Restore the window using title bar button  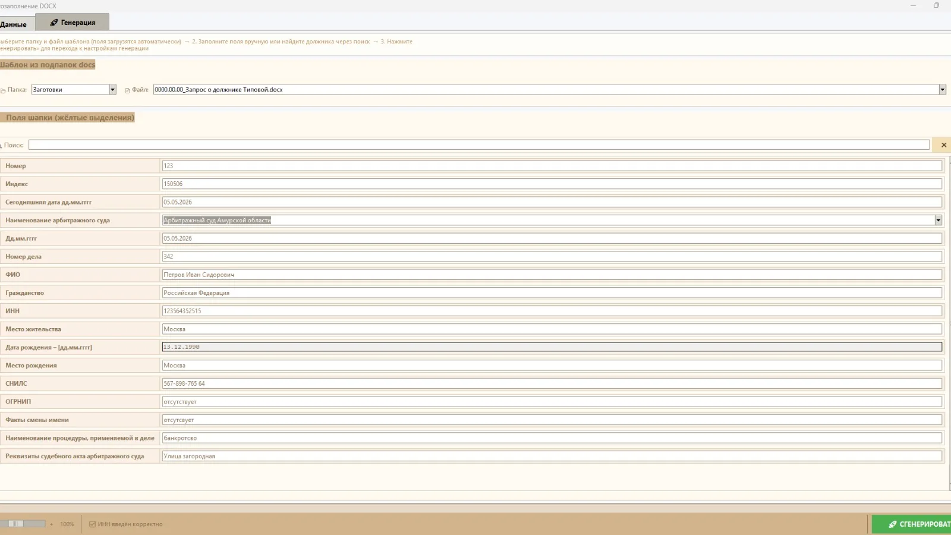pyautogui.click(x=937, y=5)
